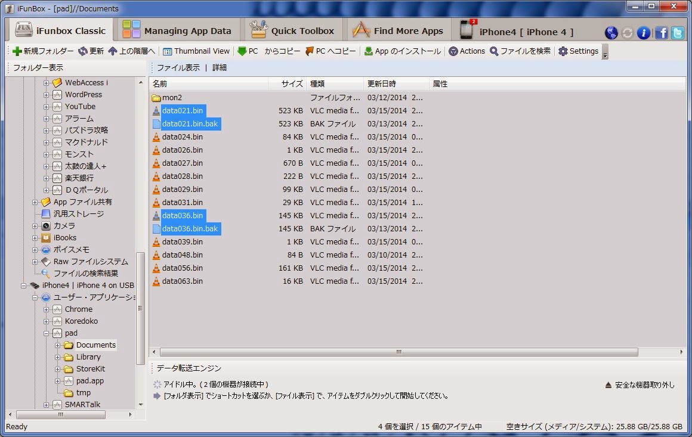Sort by 種類 column header
692x437 pixels.
tap(335, 84)
